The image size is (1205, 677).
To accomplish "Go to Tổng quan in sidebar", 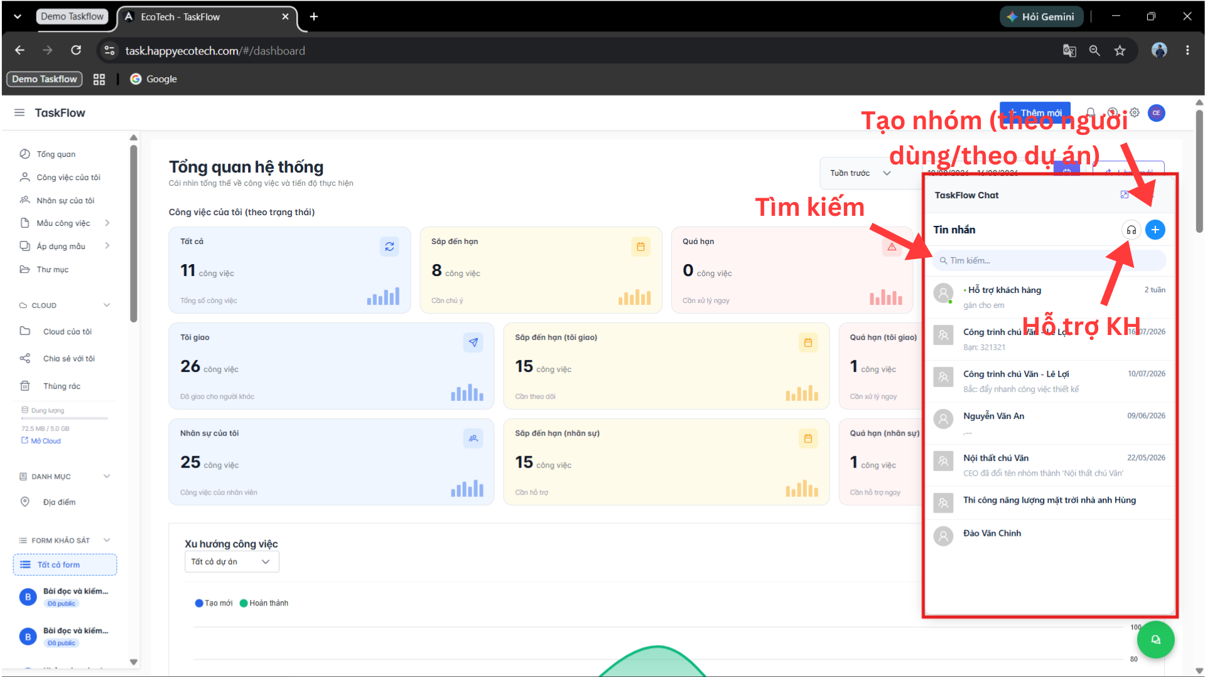I will click(x=56, y=154).
